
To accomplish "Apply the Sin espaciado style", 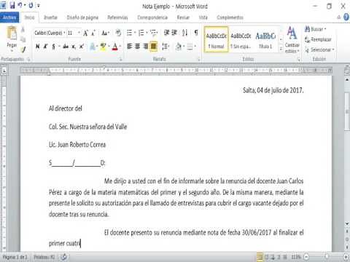I will click(x=241, y=39).
